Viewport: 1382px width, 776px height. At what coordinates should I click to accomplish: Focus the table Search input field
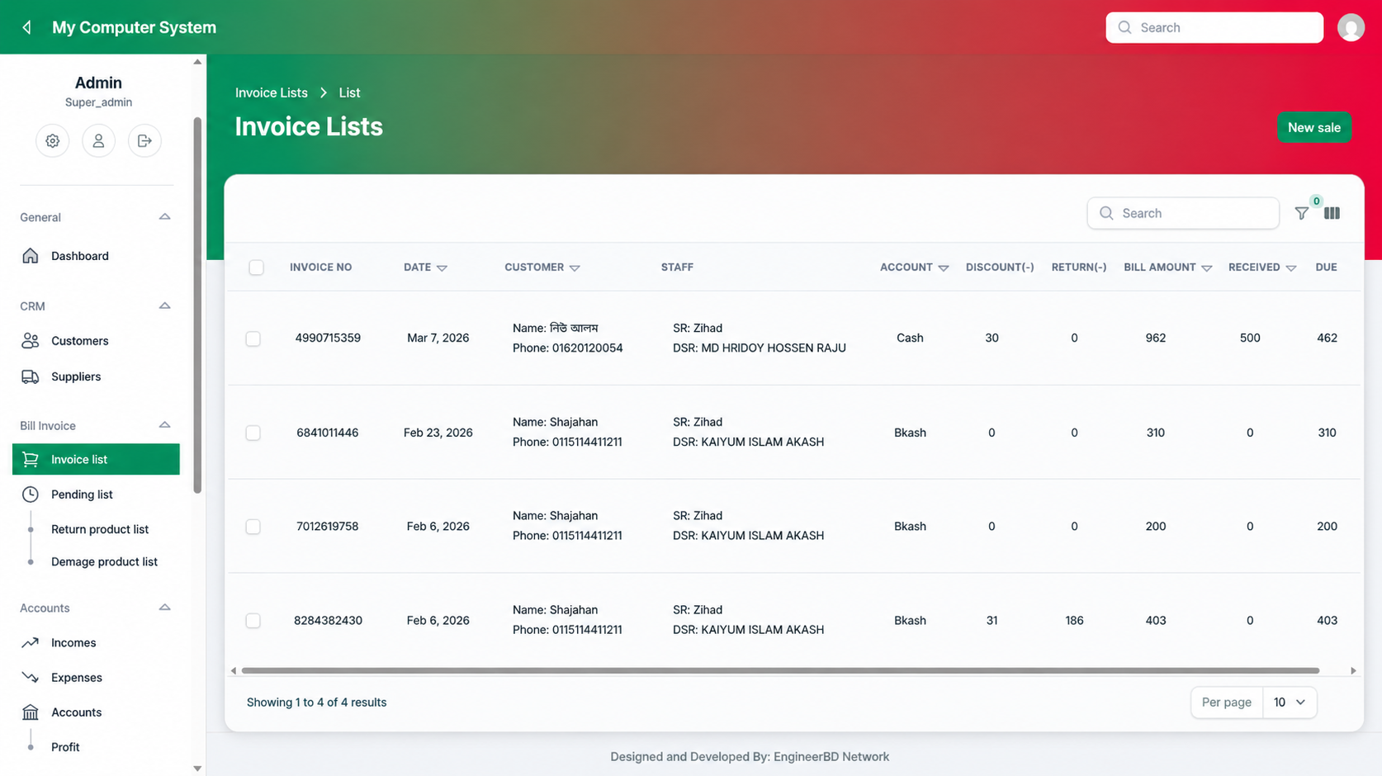[1183, 213]
